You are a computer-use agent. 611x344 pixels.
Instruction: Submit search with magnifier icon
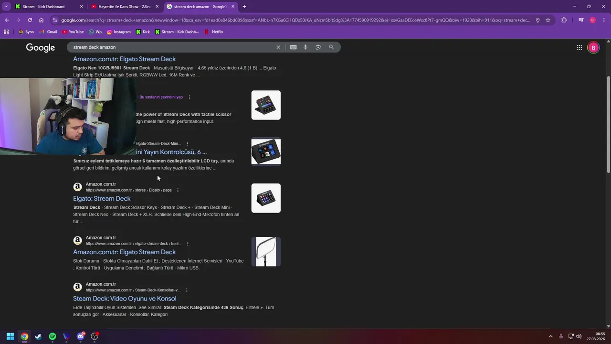point(331,47)
